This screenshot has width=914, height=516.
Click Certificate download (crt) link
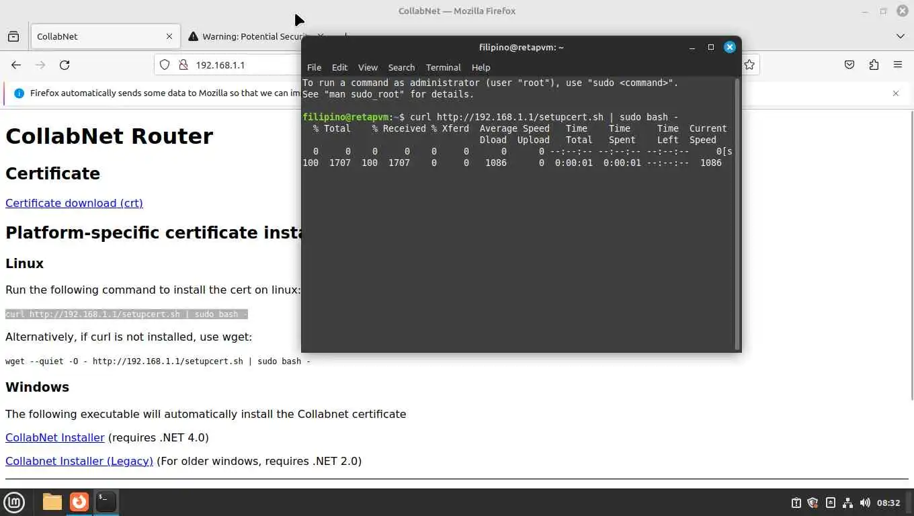74,203
